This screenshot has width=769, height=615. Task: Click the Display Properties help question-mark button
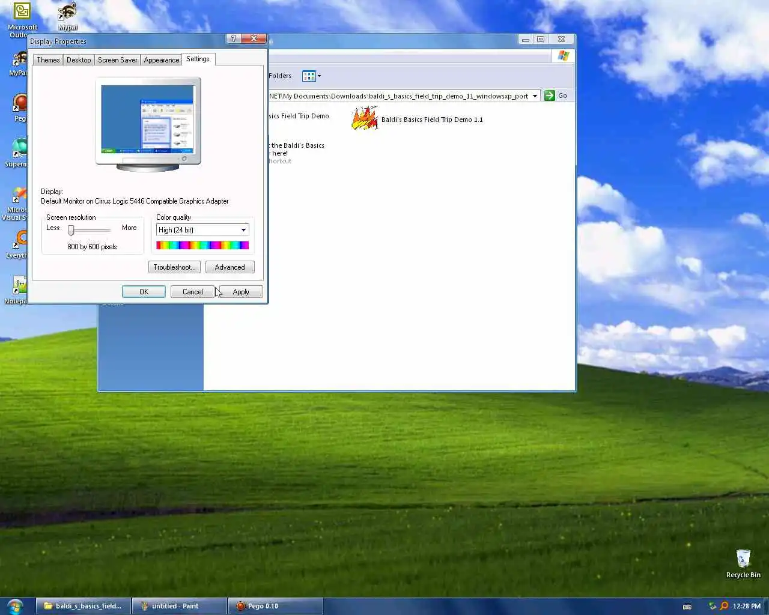234,38
